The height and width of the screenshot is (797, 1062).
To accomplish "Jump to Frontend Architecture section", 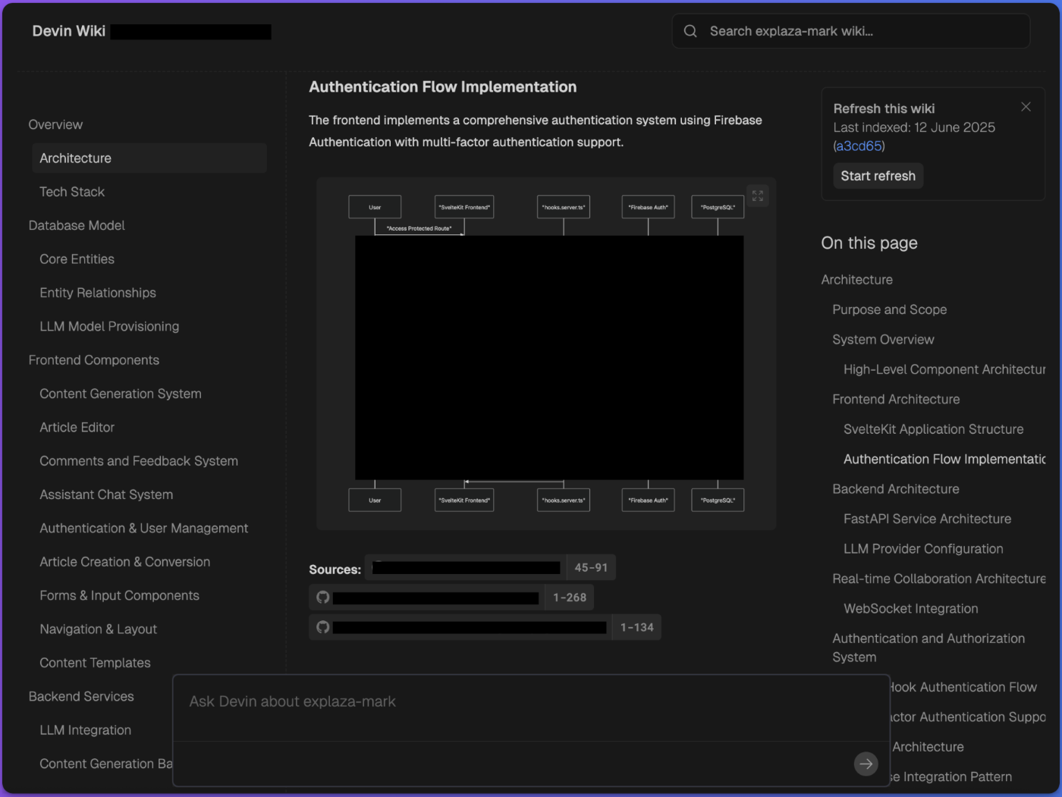I will [896, 400].
